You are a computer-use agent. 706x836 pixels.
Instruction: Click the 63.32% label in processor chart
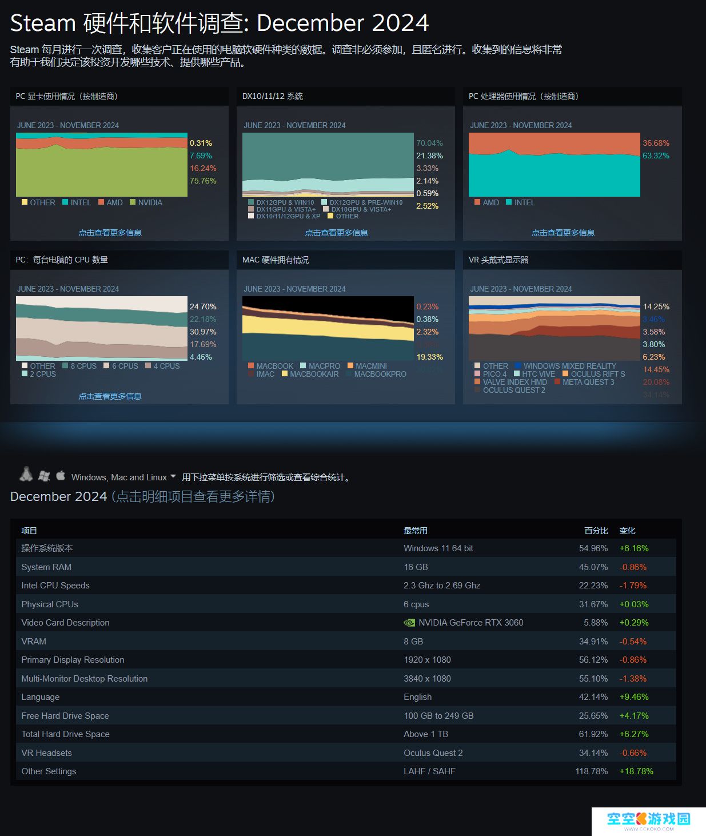click(x=656, y=156)
